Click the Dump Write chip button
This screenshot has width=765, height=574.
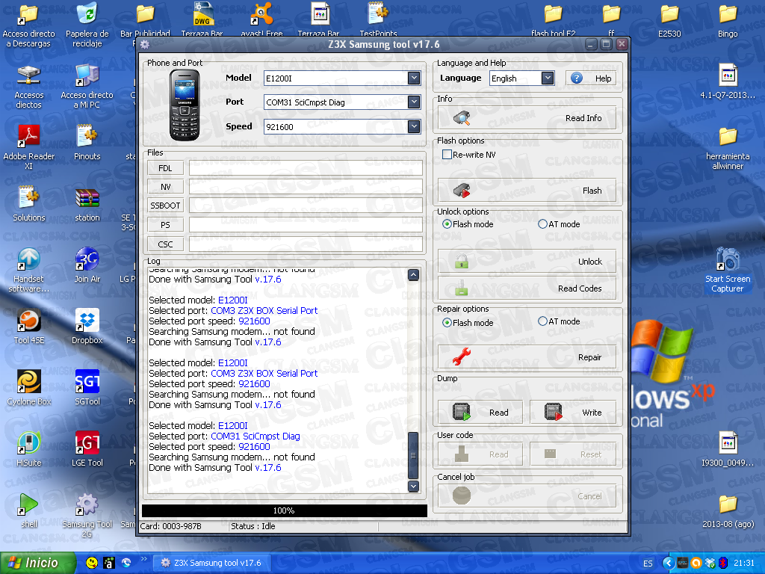click(573, 413)
